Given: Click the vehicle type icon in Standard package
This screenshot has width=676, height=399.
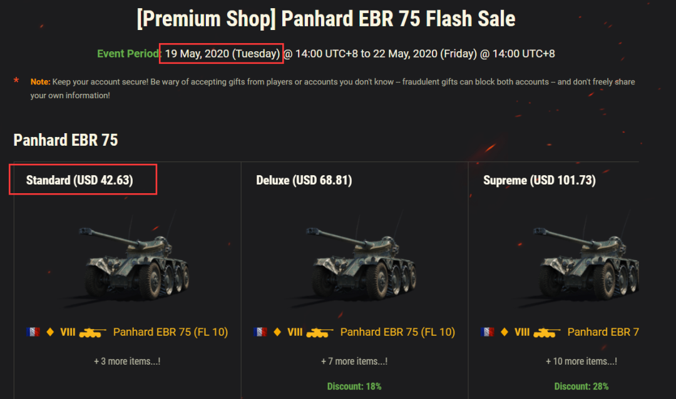Looking at the screenshot, I should coord(93,333).
